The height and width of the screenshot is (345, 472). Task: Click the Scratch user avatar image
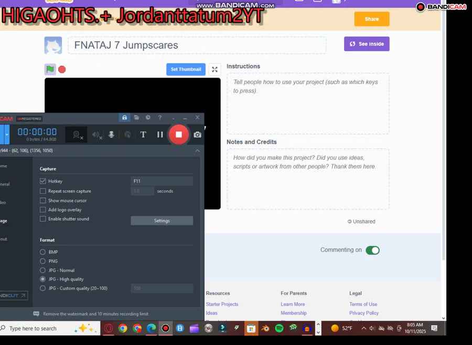(53, 45)
